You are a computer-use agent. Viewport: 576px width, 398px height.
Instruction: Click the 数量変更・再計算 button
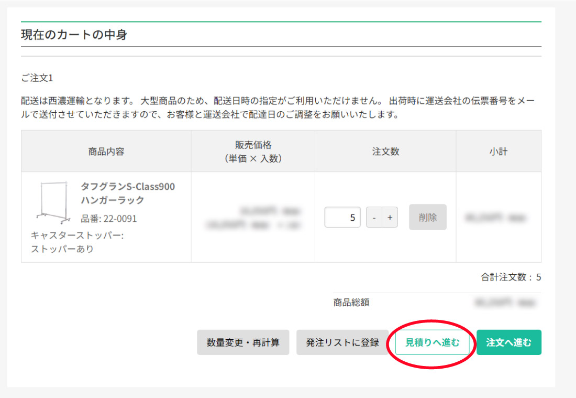tap(243, 342)
